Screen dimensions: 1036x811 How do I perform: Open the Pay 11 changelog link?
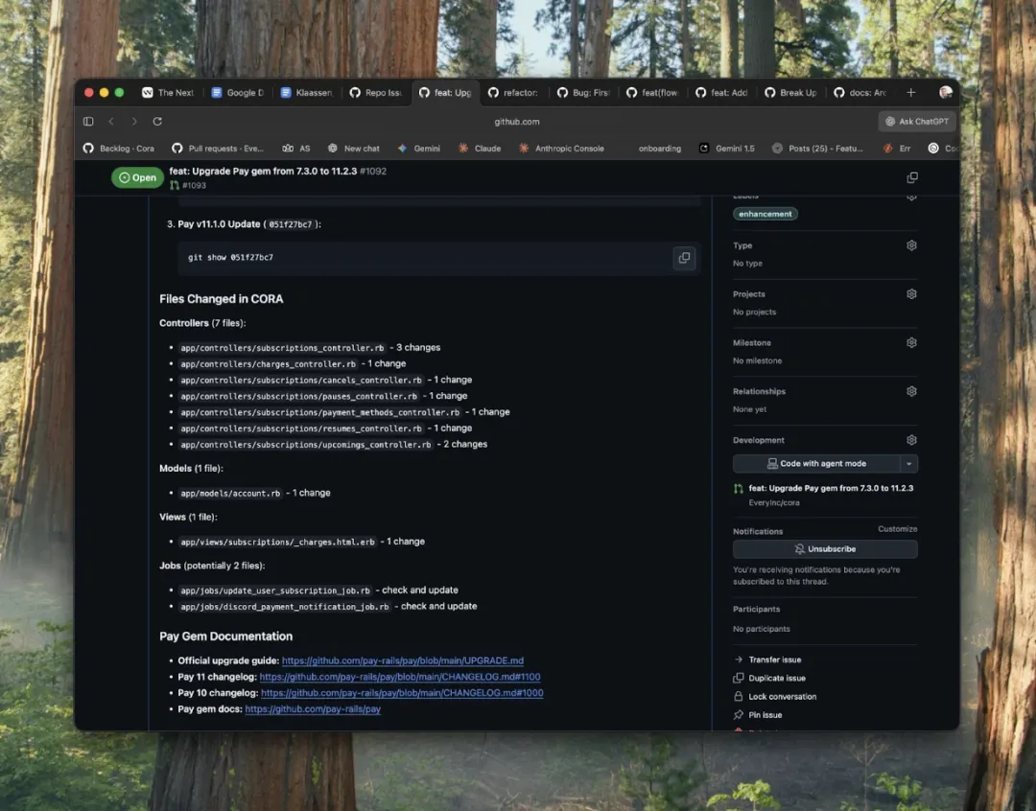point(400,677)
